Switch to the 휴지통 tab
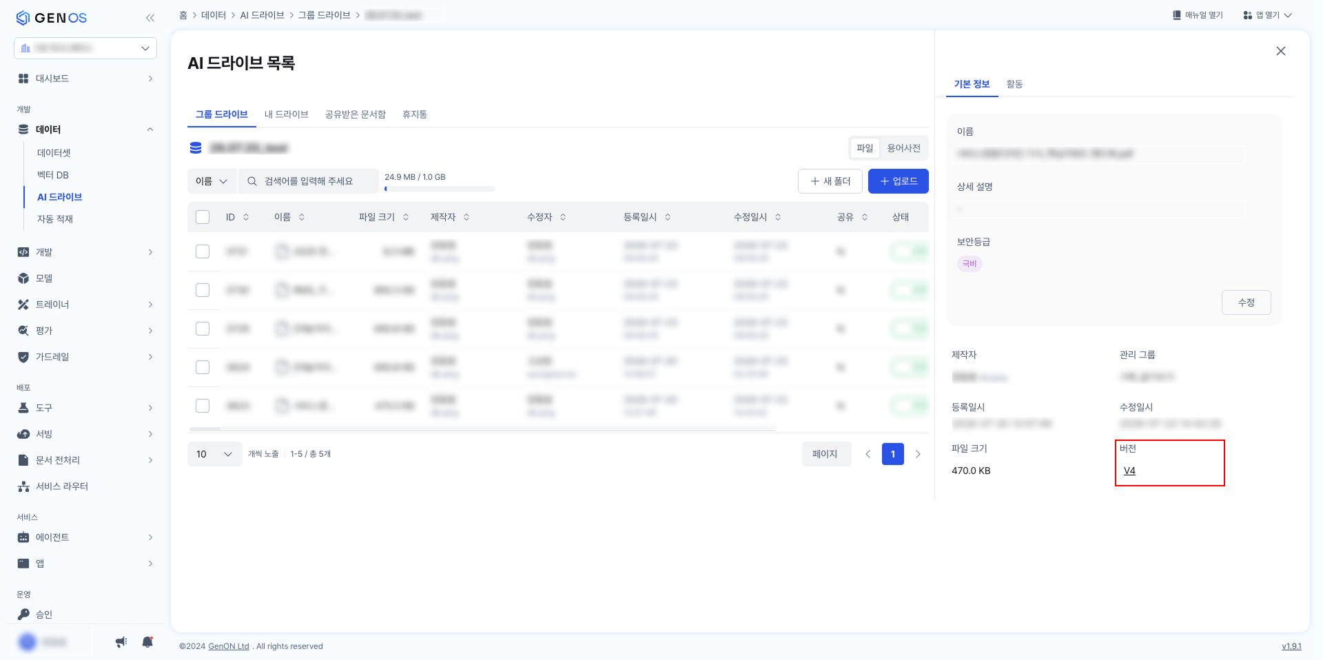The image size is (1323, 660). (x=415, y=114)
